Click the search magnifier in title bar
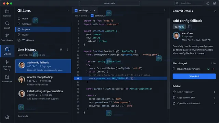This screenshot has height=123, width=219. [x=177, y=3]
